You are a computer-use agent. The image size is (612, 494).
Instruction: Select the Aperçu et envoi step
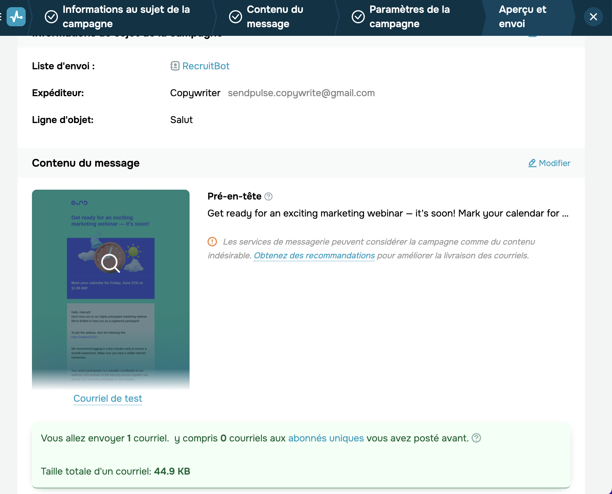tap(522, 17)
